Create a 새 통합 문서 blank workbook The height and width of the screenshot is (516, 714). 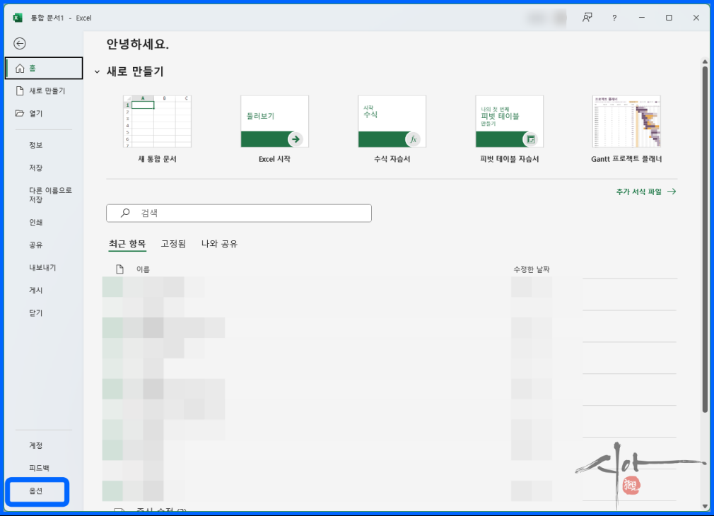[x=157, y=129]
